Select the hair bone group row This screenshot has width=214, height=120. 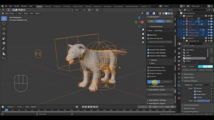194,53
